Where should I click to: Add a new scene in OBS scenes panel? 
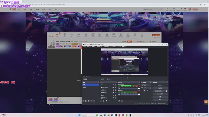click(x=83, y=101)
